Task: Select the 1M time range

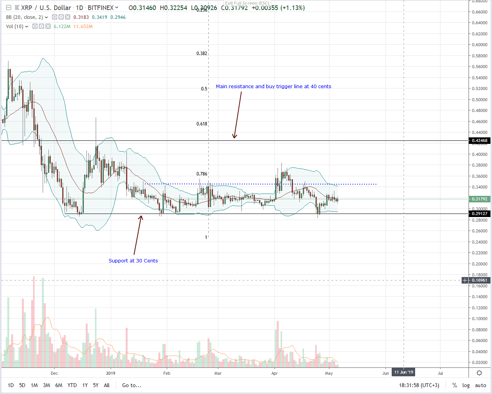Action: point(34,385)
